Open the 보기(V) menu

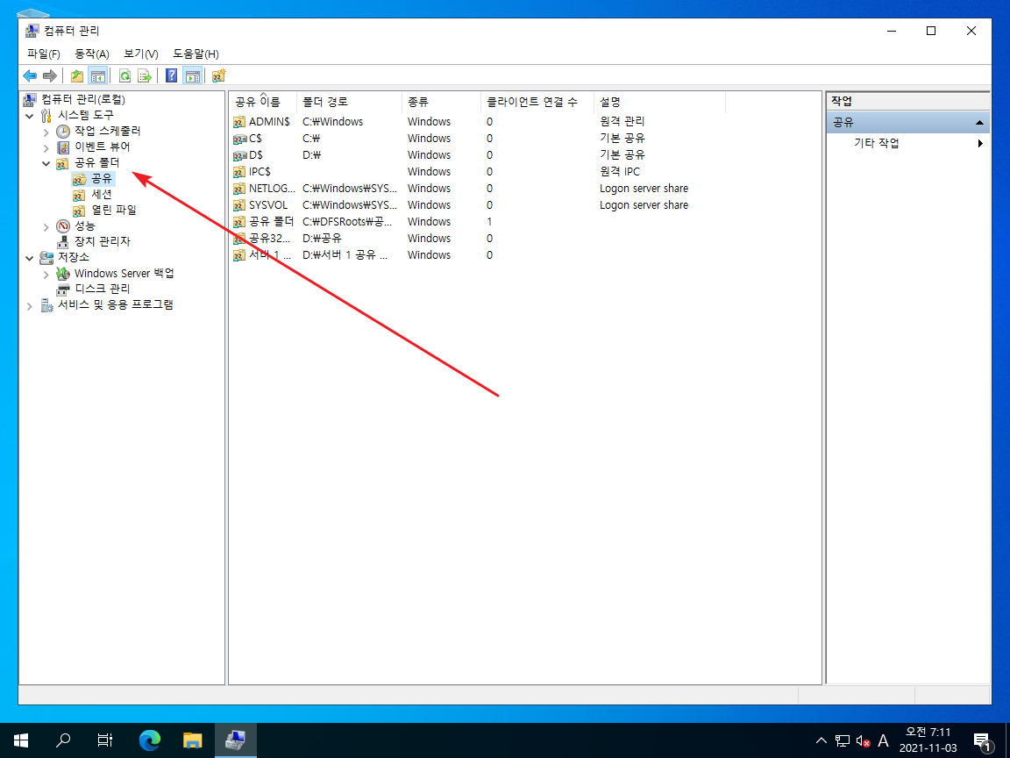(x=141, y=54)
